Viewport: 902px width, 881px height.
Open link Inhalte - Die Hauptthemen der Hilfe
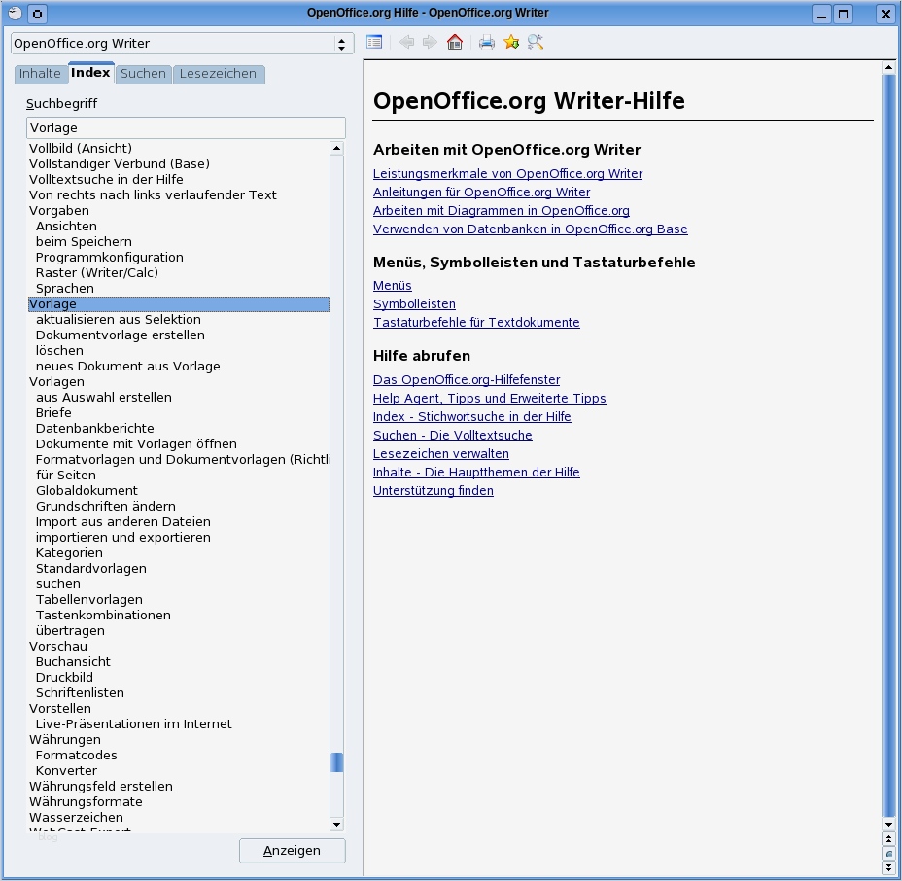[x=476, y=472]
